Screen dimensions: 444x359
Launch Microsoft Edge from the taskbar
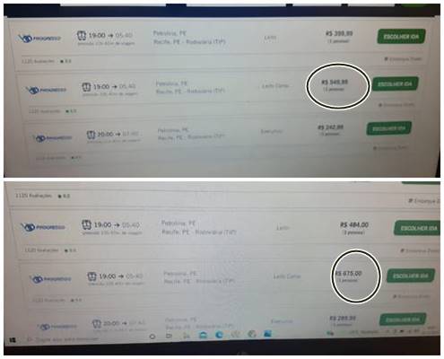click(219, 335)
